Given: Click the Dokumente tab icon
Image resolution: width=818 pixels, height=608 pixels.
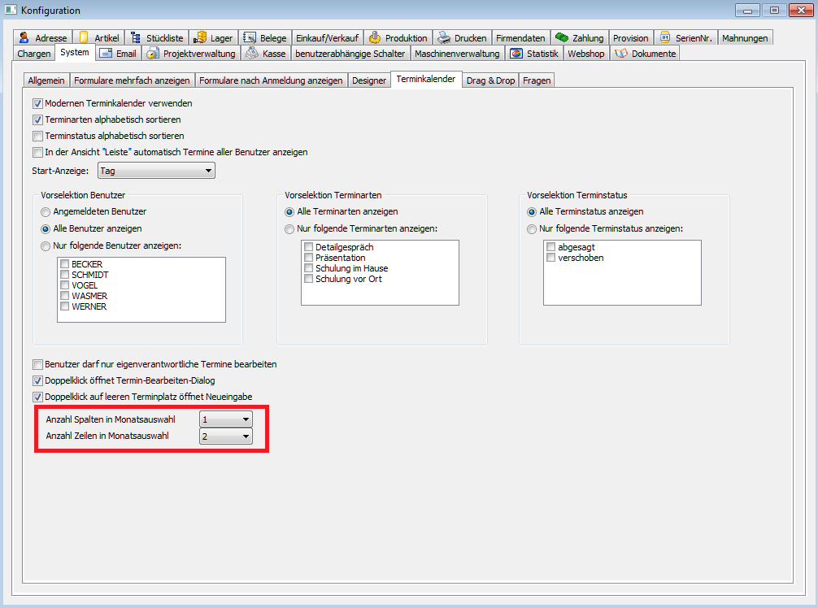Looking at the screenshot, I should (x=621, y=54).
